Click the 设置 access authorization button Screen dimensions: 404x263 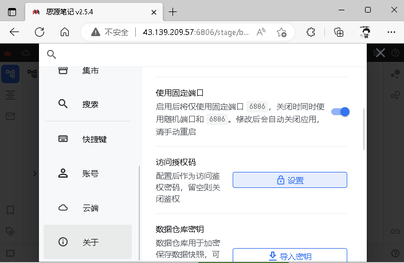point(290,180)
